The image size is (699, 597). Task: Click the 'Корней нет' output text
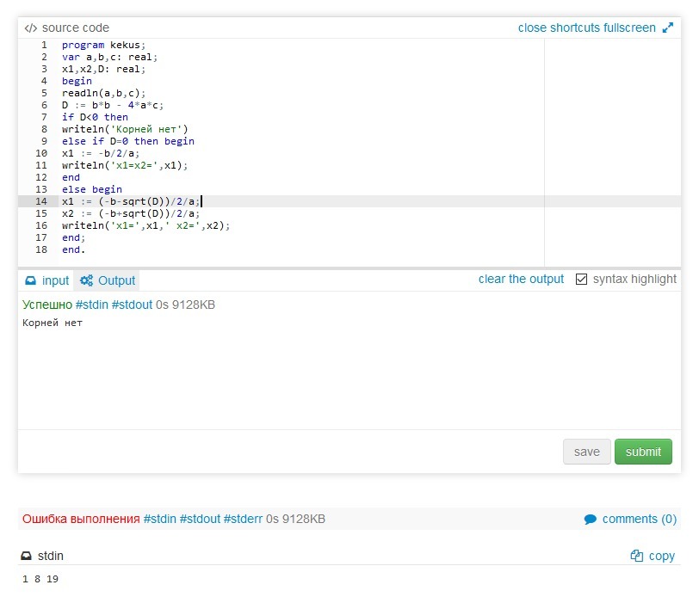pyautogui.click(x=53, y=323)
